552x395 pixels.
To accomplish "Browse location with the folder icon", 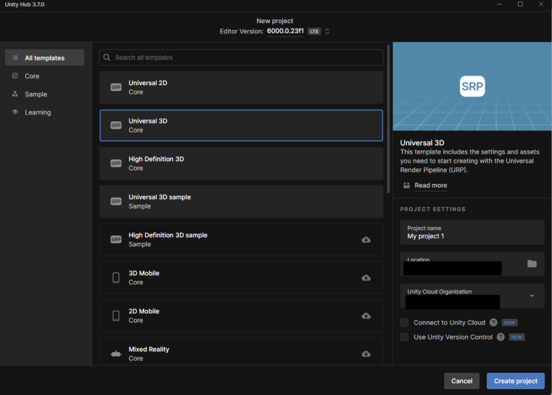I will click(532, 264).
